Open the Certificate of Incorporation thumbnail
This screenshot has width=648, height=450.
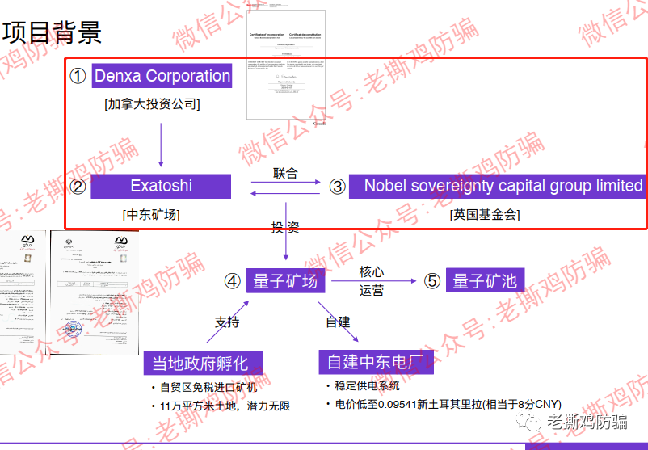[286, 65]
